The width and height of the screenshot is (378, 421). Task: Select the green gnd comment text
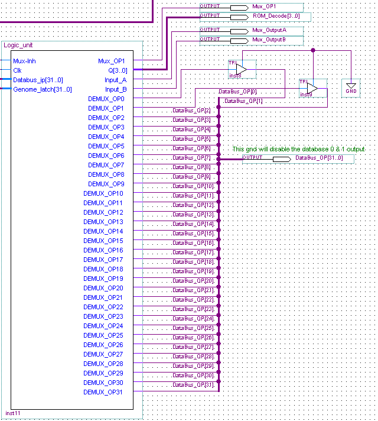[x=298, y=149]
